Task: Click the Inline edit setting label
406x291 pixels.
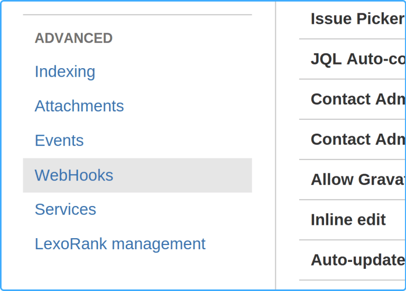Action: point(348,220)
